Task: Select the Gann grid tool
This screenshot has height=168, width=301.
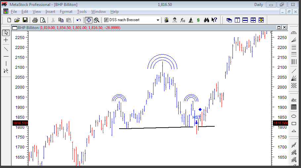Action: [294, 85]
